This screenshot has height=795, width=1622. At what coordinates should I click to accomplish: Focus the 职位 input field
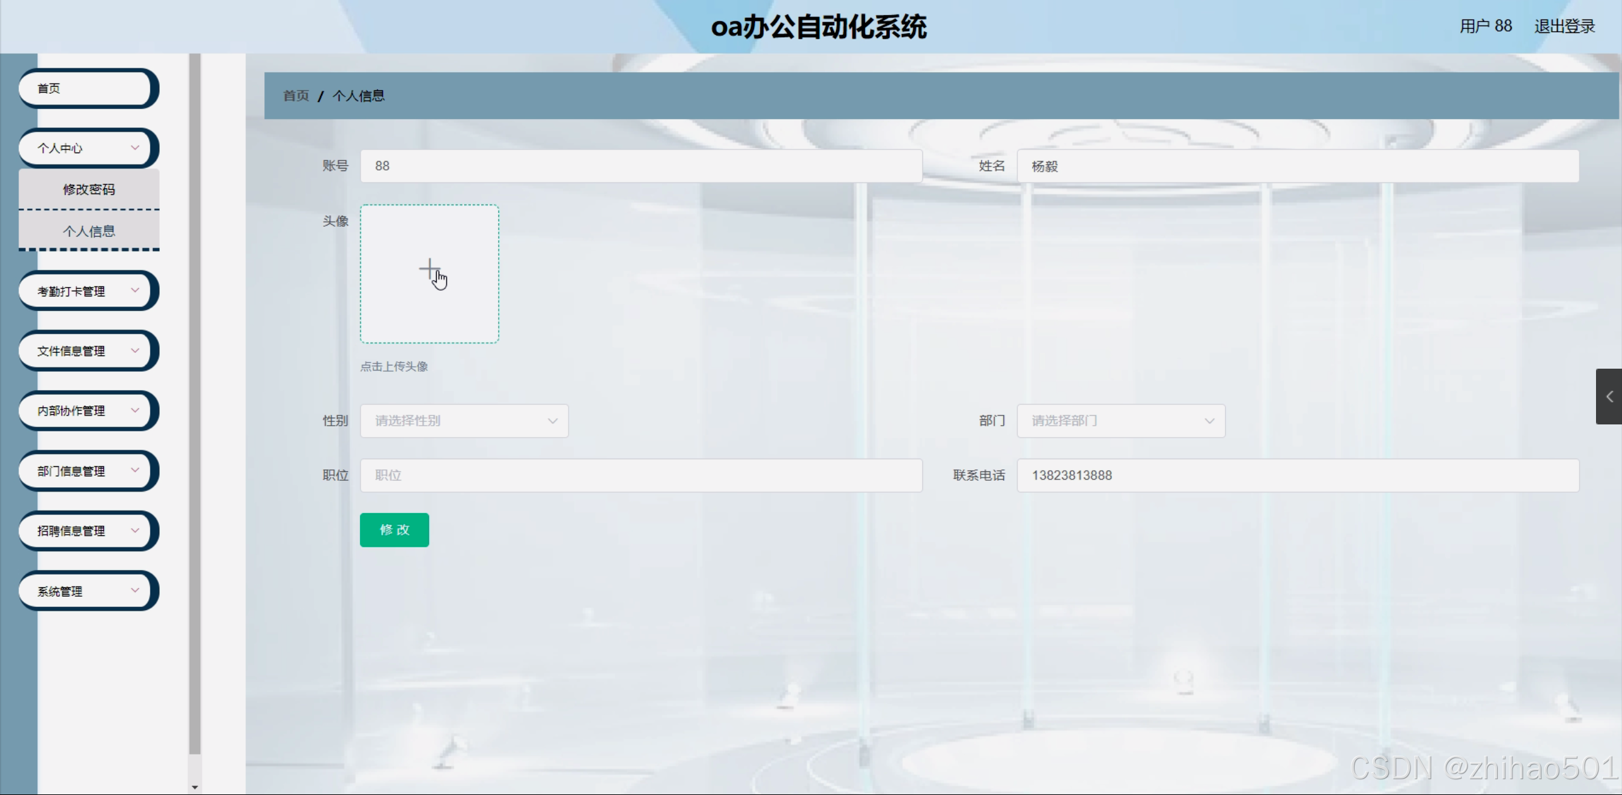(641, 475)
